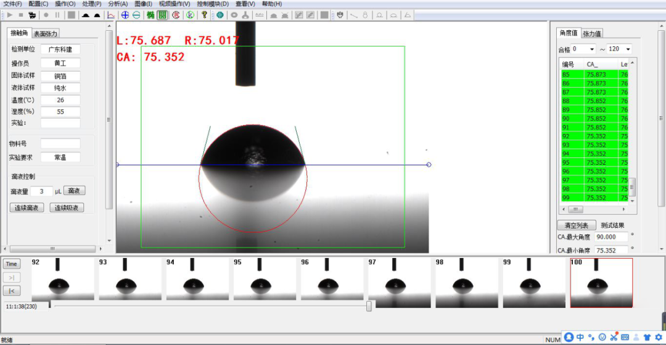666x345 pixels.
Task: Click the blue horizontal-line circle icon
Action: point(136,15)
